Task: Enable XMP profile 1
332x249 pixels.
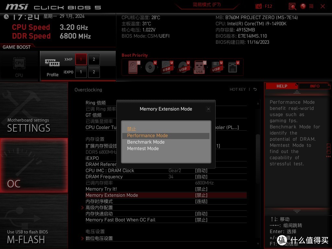Action: (81, 59)
